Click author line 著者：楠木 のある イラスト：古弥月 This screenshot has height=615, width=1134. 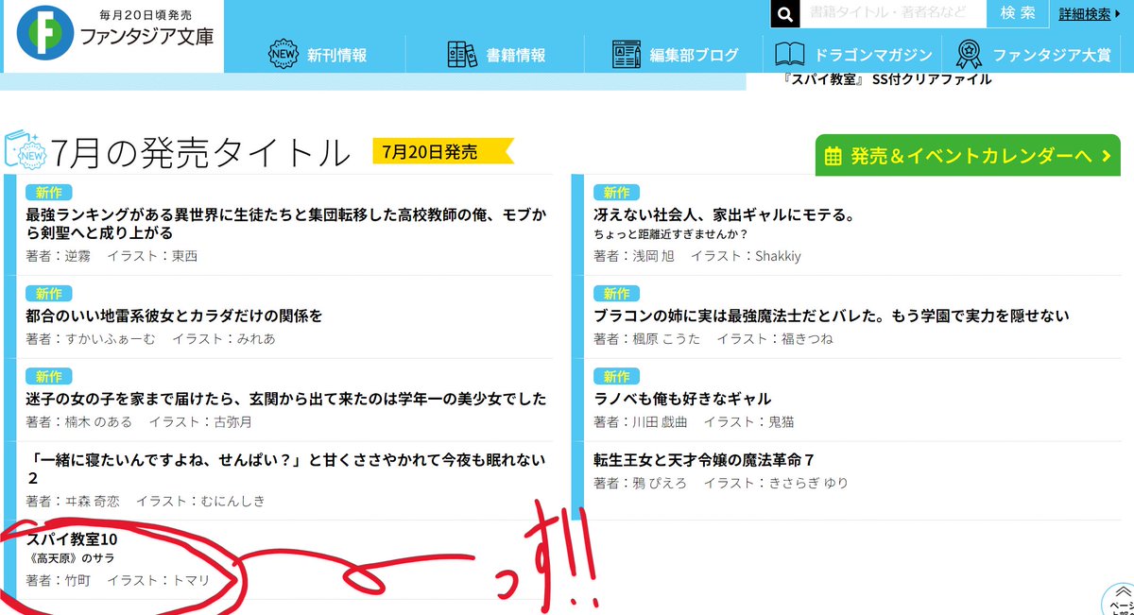139,421
